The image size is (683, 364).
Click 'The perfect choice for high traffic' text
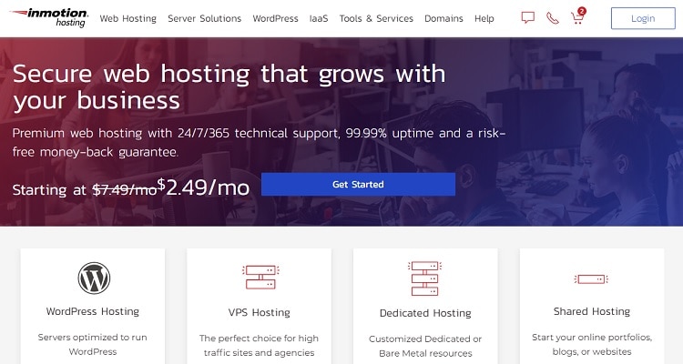(x=259, y=345)
